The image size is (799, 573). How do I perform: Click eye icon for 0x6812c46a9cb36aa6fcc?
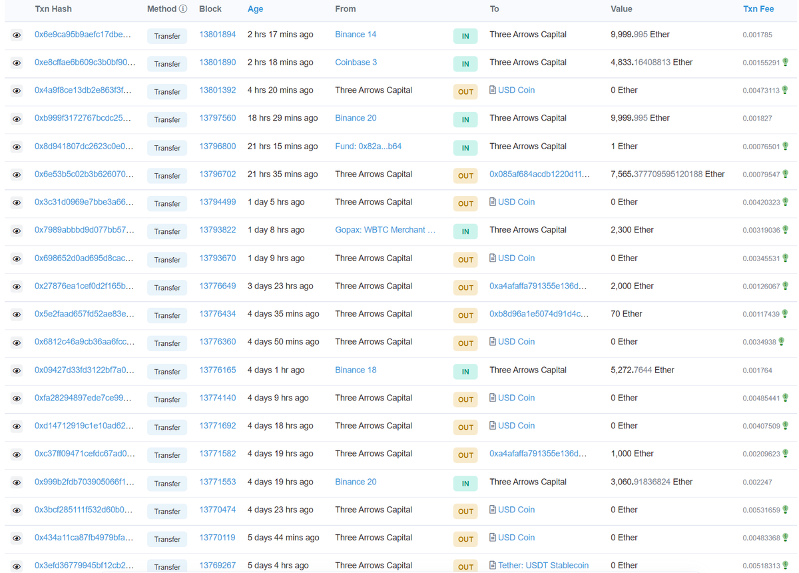pyautogui.click(x=17, y=343)
